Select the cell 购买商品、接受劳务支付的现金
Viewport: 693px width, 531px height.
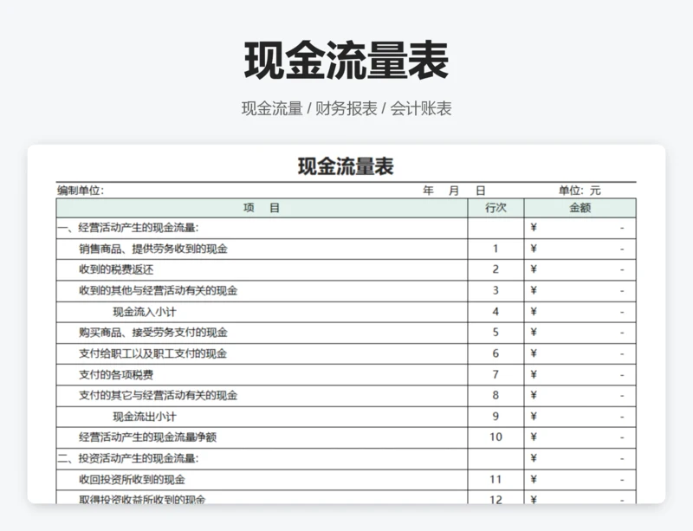point(262,333)
